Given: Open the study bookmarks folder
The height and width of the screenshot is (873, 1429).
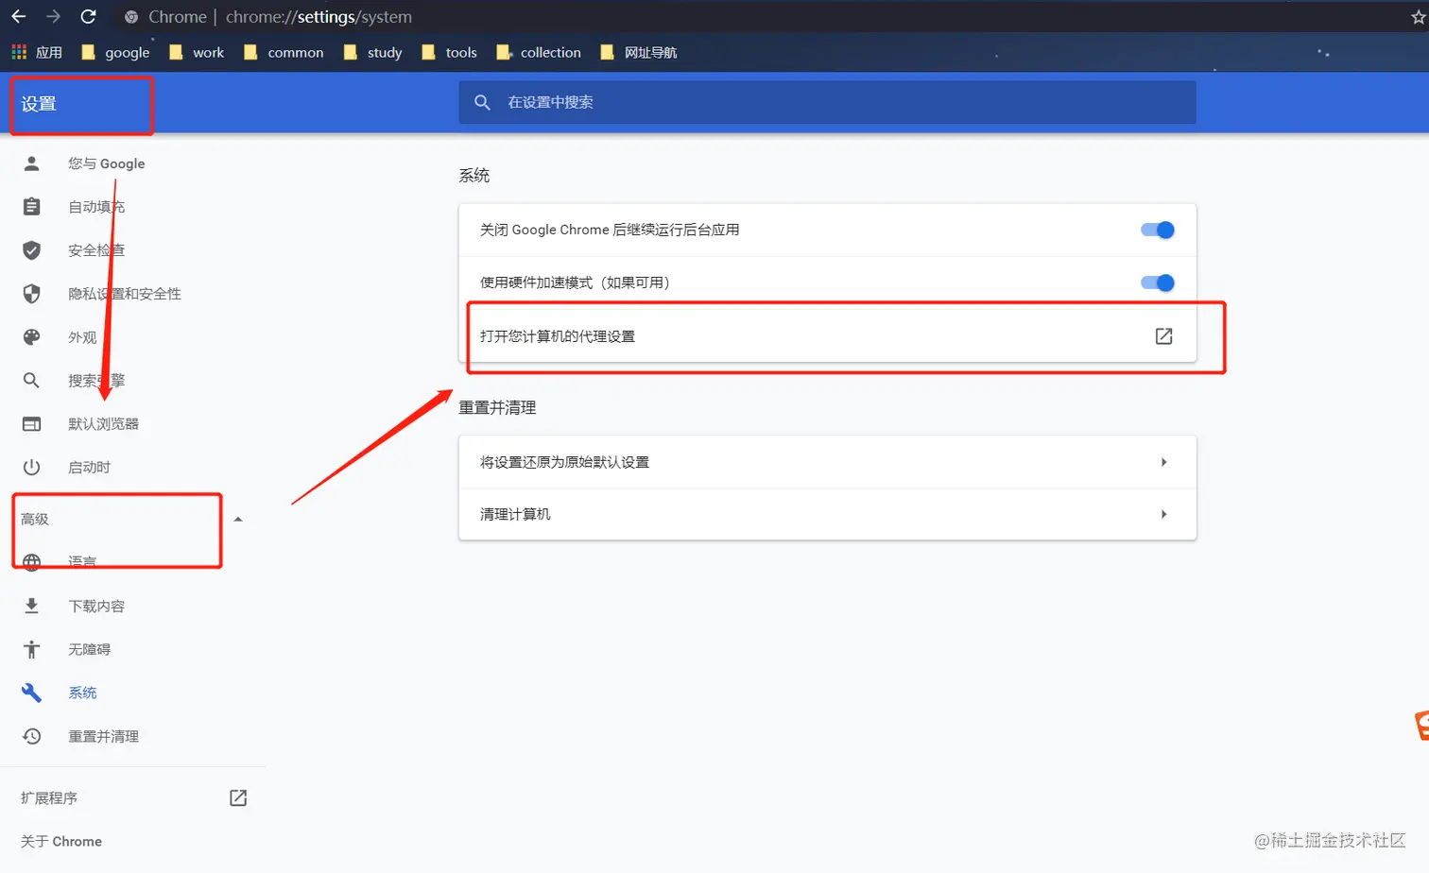Looking at the screenshot, I should [383, 52].
